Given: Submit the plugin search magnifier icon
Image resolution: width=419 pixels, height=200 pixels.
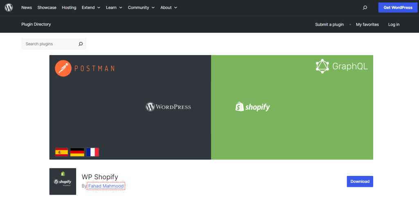Looking at the screenshot, I should point(81,44).
